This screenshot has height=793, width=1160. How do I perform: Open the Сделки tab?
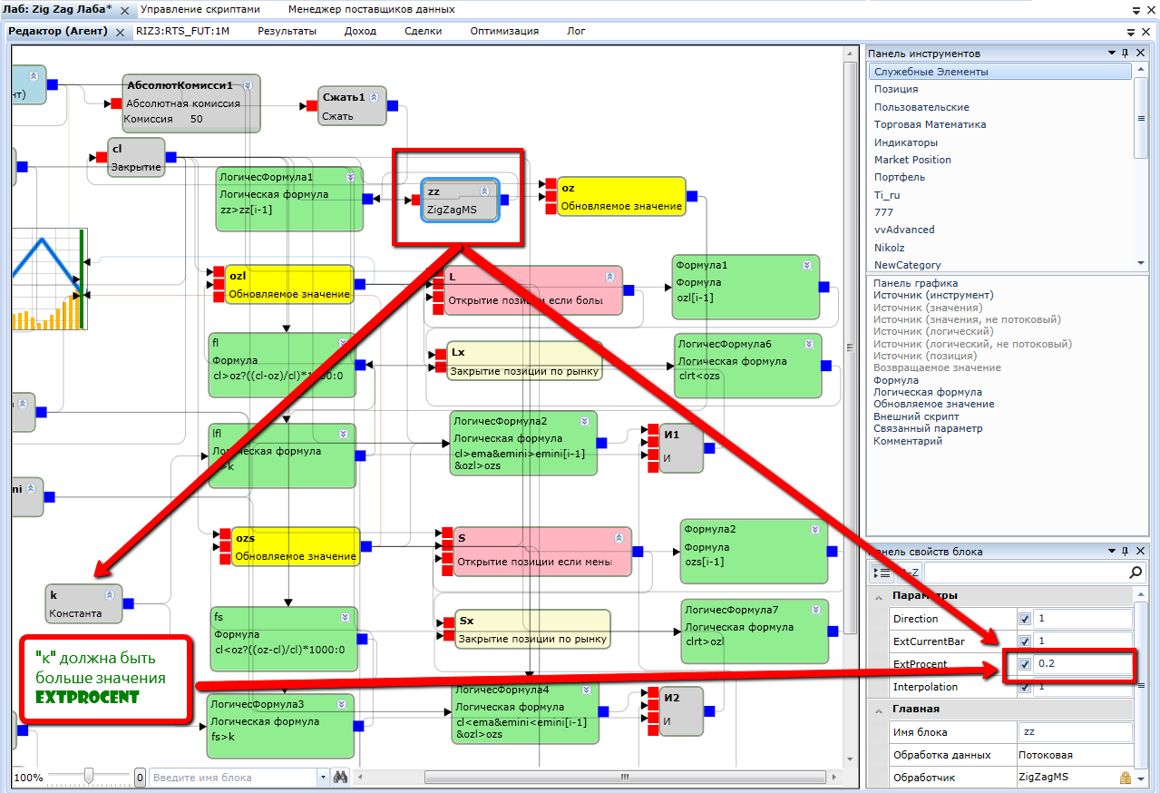click(423, 31)
